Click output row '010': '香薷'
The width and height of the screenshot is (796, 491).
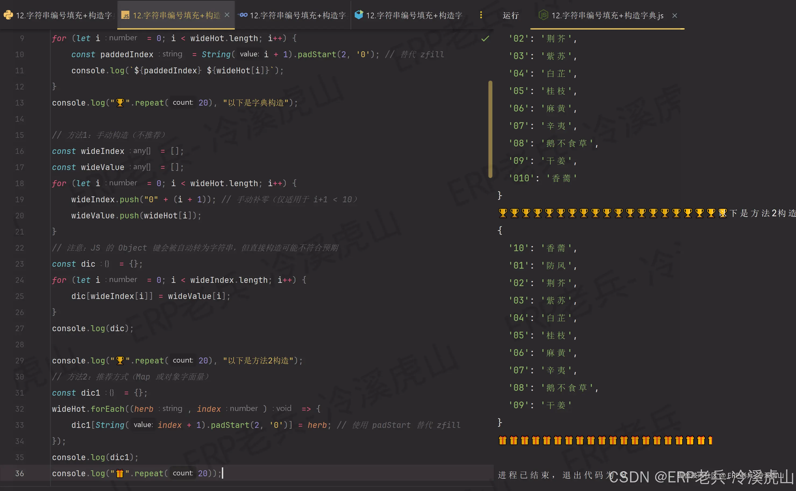(x=543, y=178)
